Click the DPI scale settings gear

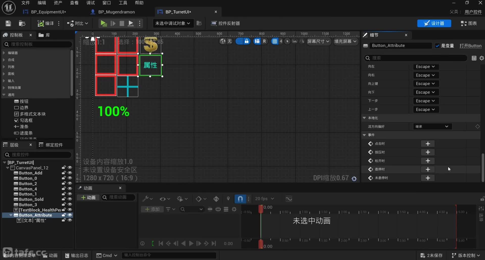[x=354, y=179]
